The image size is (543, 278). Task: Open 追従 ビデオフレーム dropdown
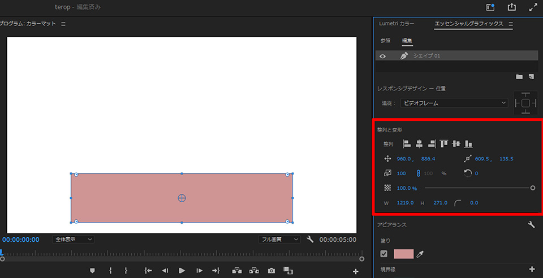click(x=454, y=103)
